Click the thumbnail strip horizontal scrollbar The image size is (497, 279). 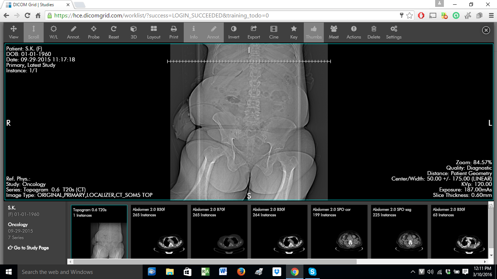pyautogui.click(x=215, y=262)
